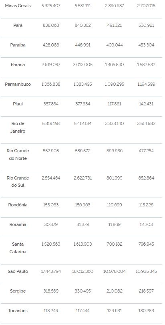Click the Tocantins value 130.283
The image size is (165, 325).
[x=146, y=311]
